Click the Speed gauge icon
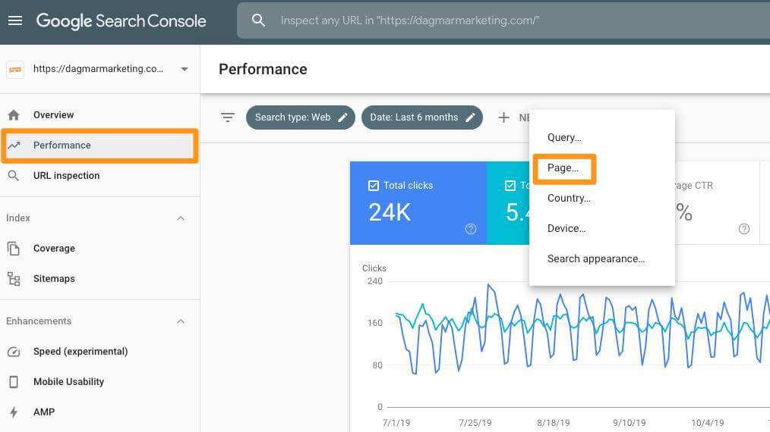Image resolution: width=770 pixels, height=432 pixels. point(14,352)
